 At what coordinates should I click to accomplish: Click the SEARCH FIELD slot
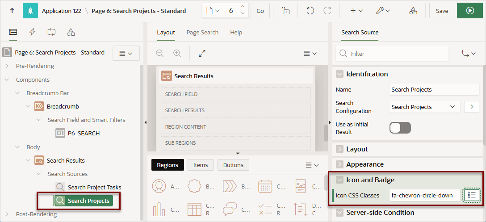(x=235, y=94)
